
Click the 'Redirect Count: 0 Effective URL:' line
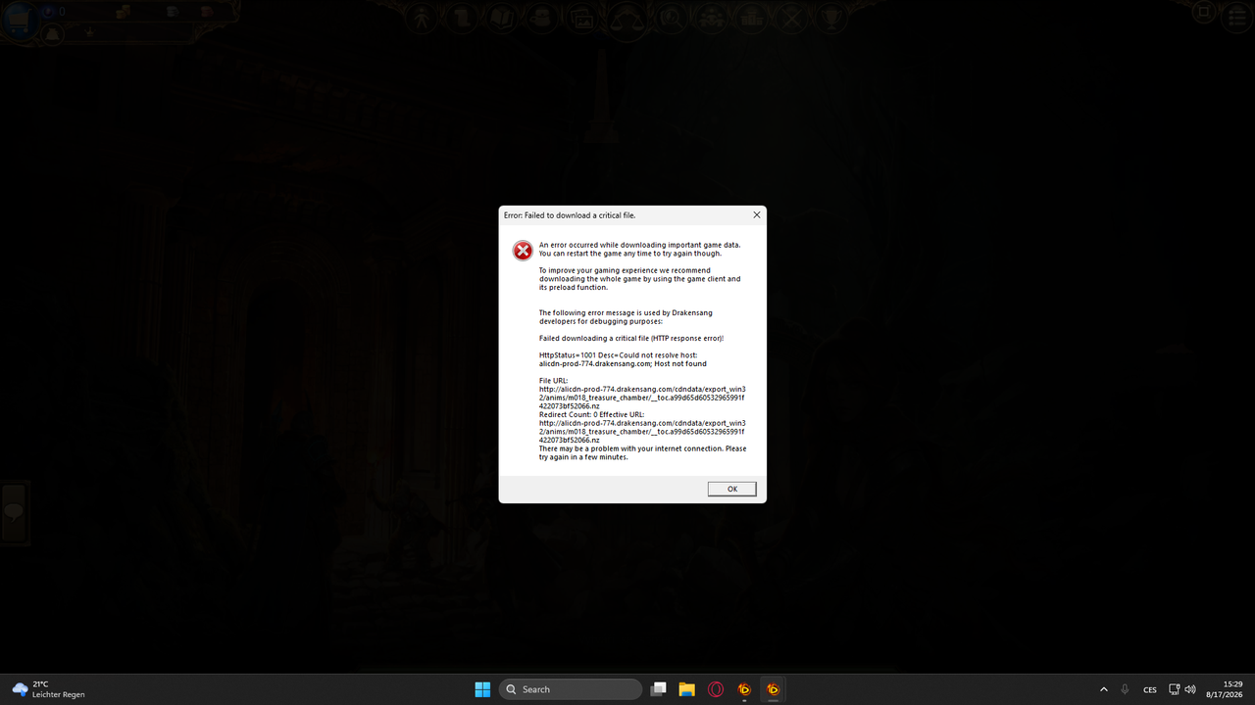[591, 414]
